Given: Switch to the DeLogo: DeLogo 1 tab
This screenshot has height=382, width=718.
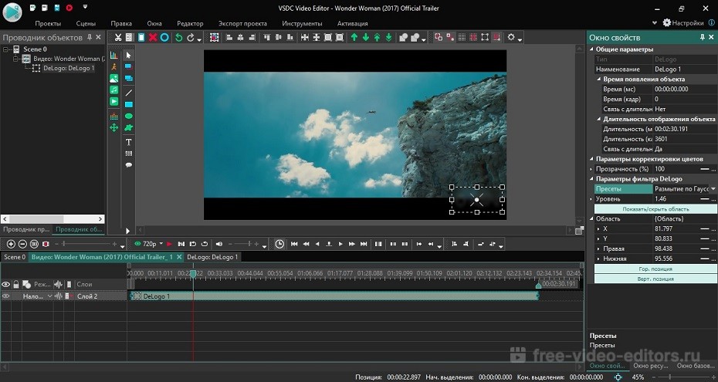Looking at the screenshot, I should pyautogui.click(x=212, y=257).
